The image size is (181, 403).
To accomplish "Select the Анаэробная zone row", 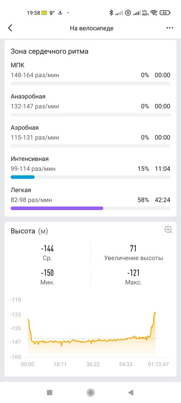I will pos(90,106).
